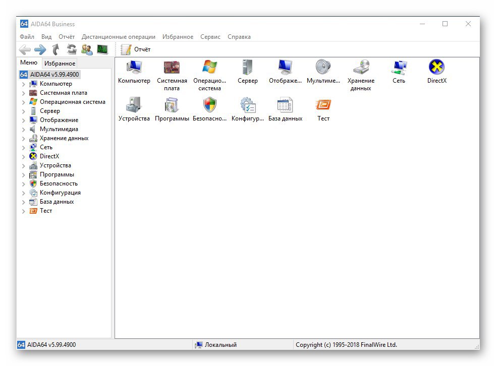Expand the Мультимедиа tree node
The height and width of the screenshot is (366, 496).
coord(23,130)
